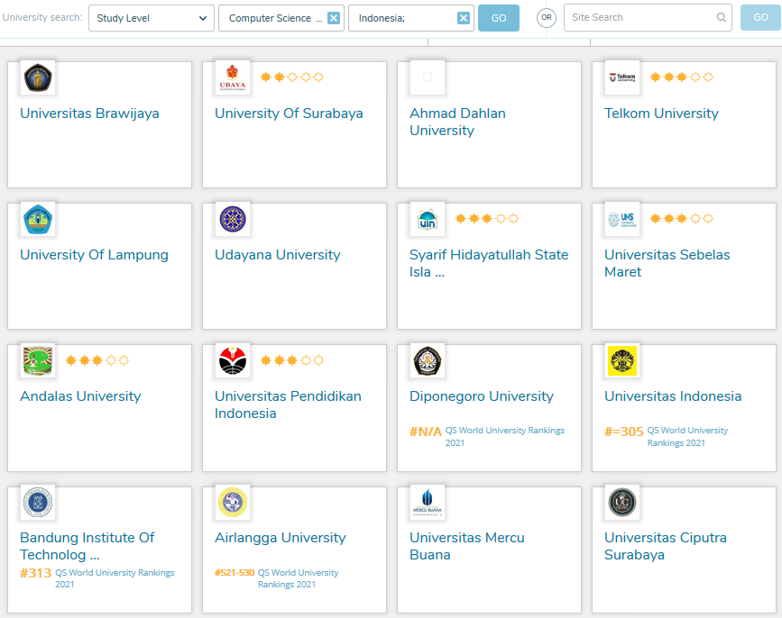Click the University of Lampung logo
Viewport: 782px width, 618px height.
(x=38, y=220)
